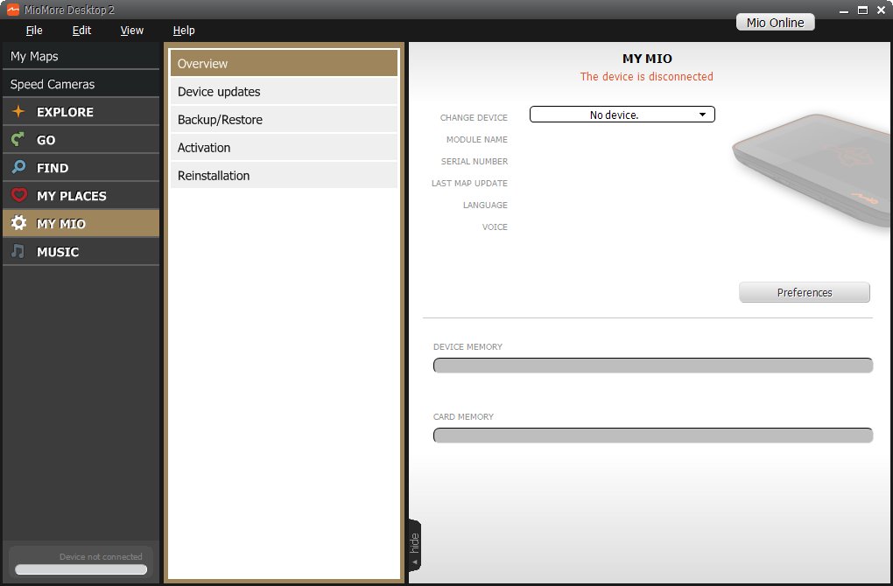This screenshot has width=893, height=586.
Task: Click the VOICE label
Action: tap(495, 227)
